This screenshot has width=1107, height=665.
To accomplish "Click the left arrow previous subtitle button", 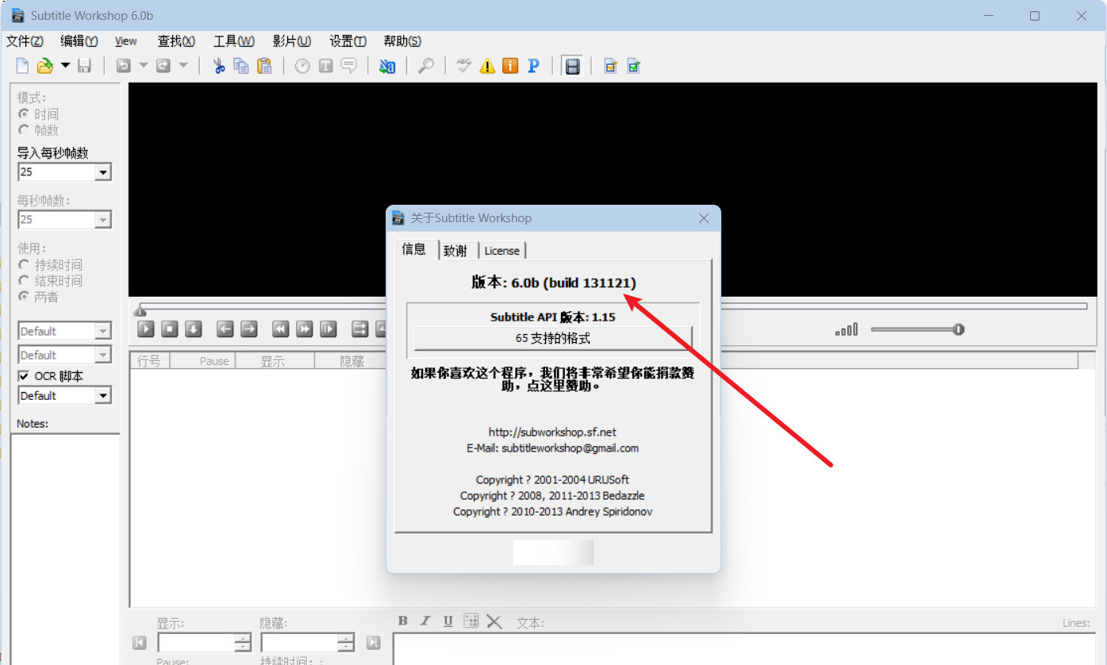I will coord(225,329).
